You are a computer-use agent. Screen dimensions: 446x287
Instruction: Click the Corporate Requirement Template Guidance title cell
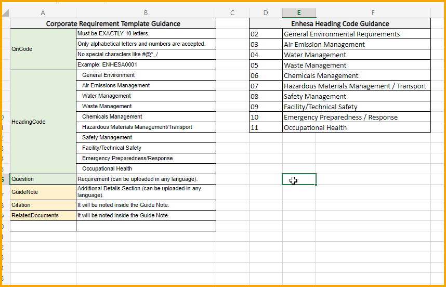113,23
